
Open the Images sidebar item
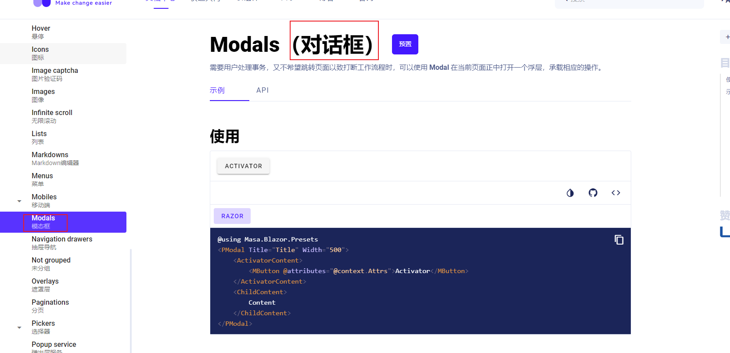(63, 95)
